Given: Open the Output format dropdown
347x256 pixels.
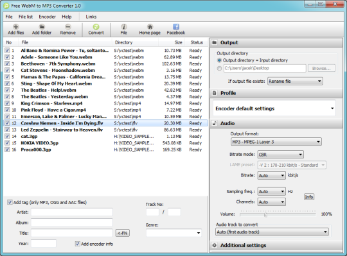Looking at the screenshot, I should 276,142.
